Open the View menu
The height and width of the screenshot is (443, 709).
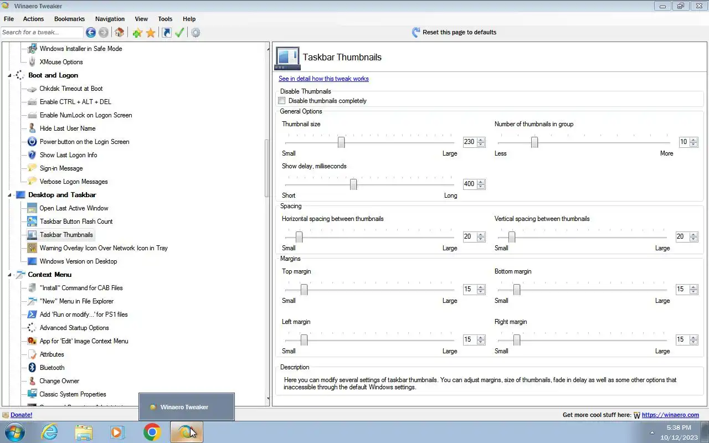141,19
